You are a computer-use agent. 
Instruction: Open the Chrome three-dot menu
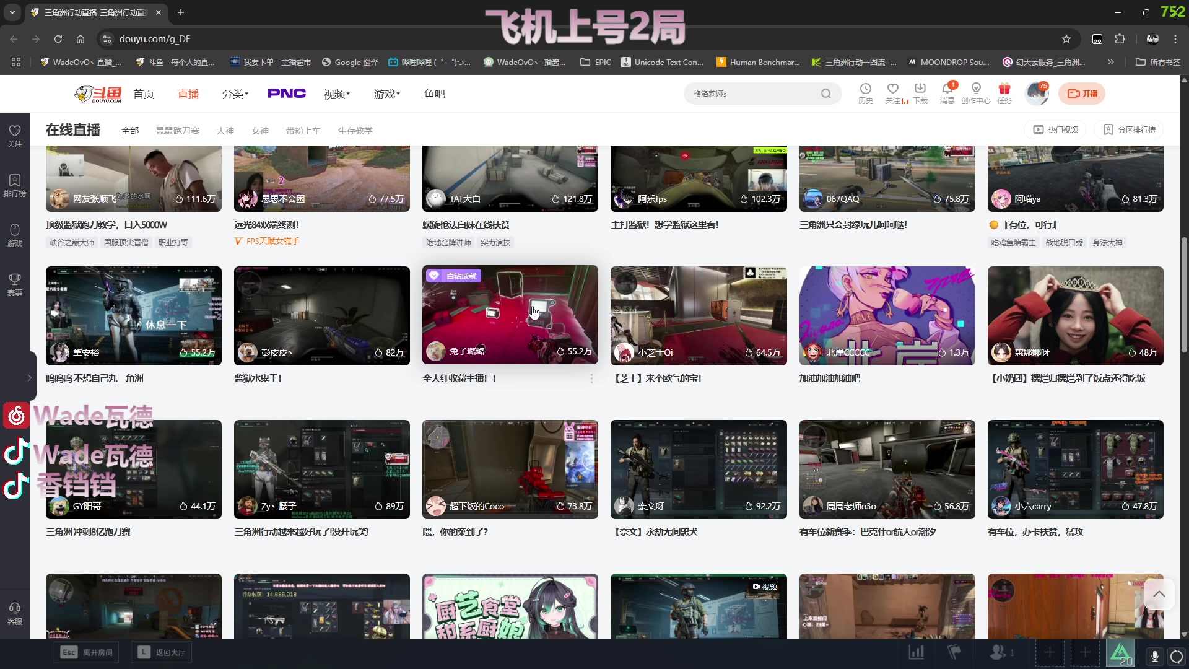1175,39
